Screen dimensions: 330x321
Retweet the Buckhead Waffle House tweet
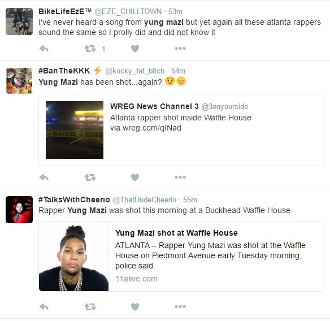click(x=90, y=307)
